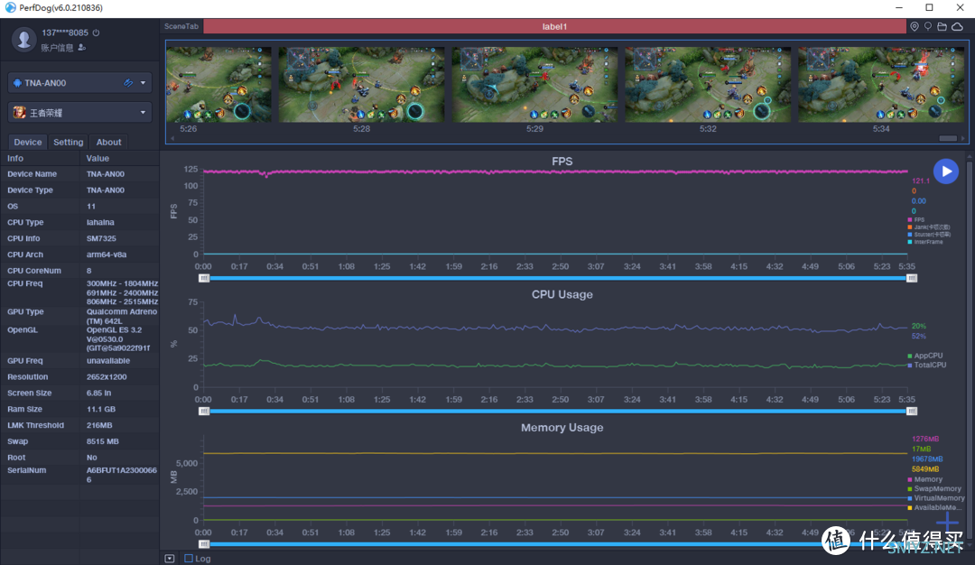Select the SceneTab tab

[x=181, y=26]
